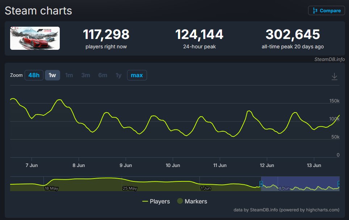349x220 pixels.
Task: Choose the 3m zoom option
Action: [x=86, y=75]
